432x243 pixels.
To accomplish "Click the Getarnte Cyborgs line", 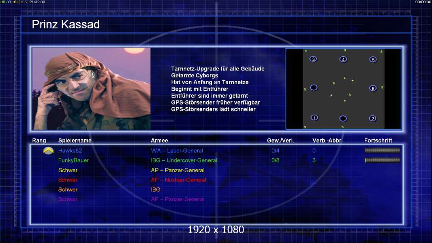I will click(195, 75).
